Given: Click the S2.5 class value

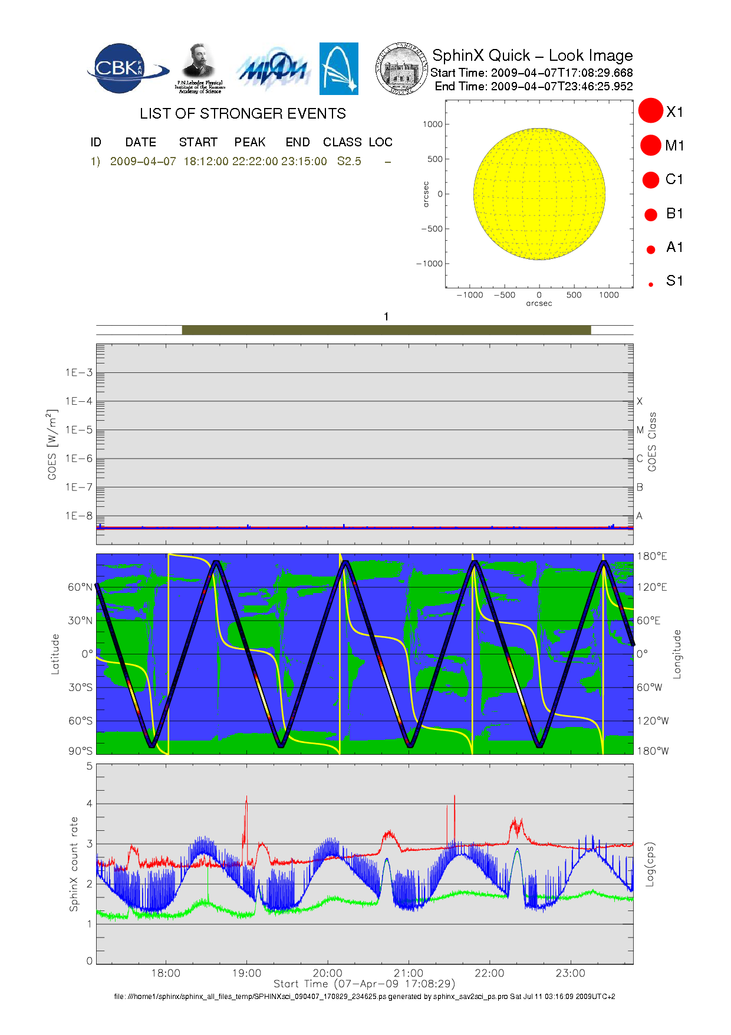Looking at the screenshot, I should [x=349, y=162].
